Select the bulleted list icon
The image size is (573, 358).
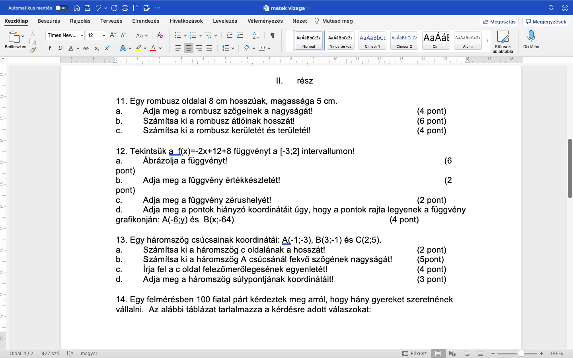(x=178, y=35)
